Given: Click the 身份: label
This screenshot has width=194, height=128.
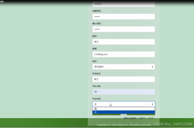Looking at the screenshot, I should click(95, 61).
